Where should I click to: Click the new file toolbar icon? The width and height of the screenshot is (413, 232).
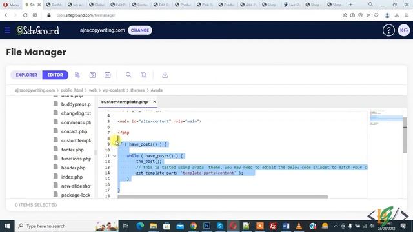point(77,75)
